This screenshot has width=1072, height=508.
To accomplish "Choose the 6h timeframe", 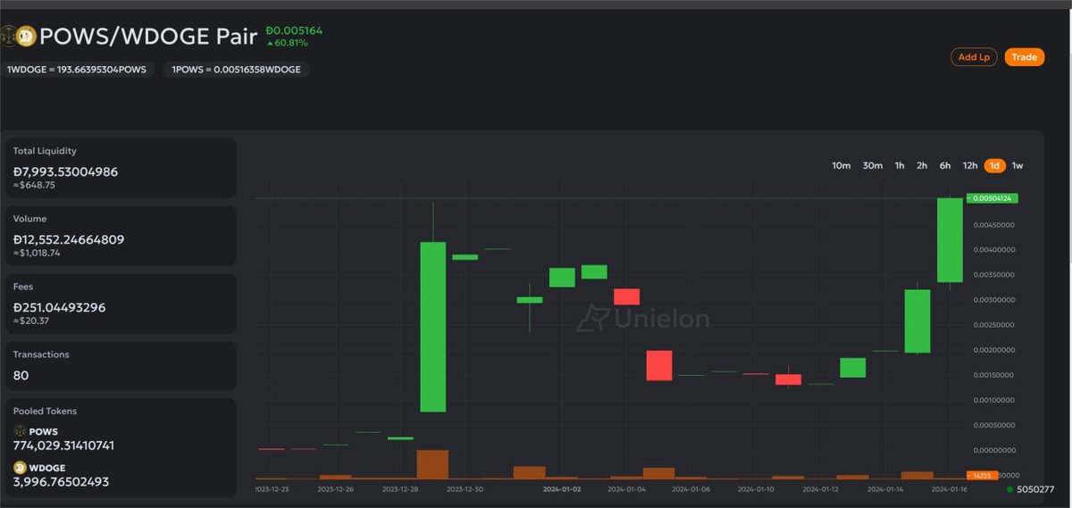I will [945, 166].
